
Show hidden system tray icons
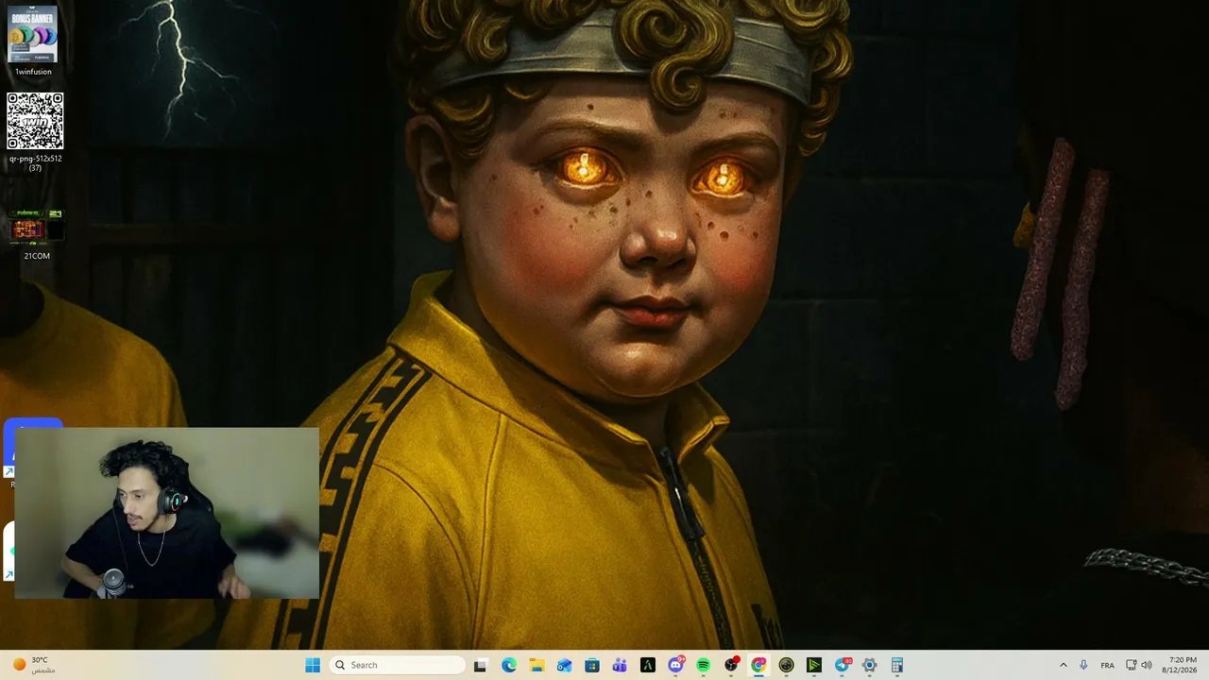(1064, 665)
